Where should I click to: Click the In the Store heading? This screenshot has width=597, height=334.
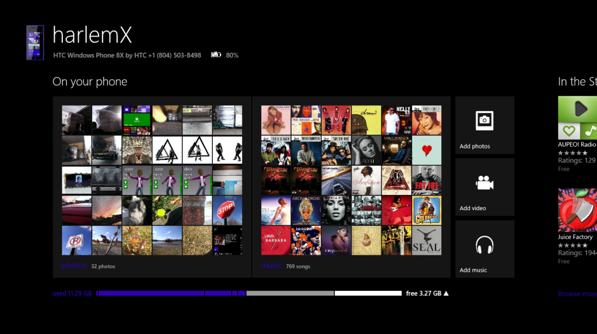click(x=577, y=81)
